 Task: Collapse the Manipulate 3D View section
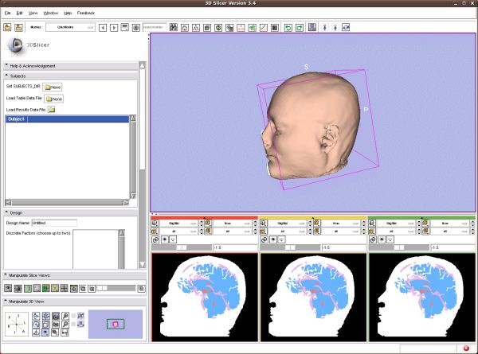pos(75,301)
